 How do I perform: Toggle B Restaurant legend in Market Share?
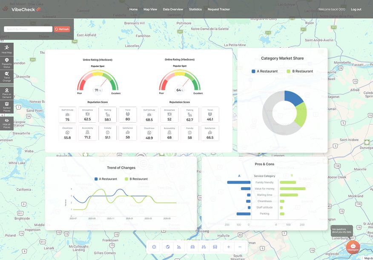pyautogui.click(x=300, y=71)
